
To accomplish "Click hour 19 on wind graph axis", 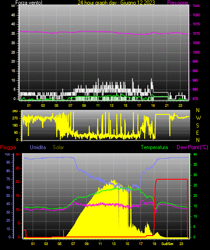I will point(153,105).
